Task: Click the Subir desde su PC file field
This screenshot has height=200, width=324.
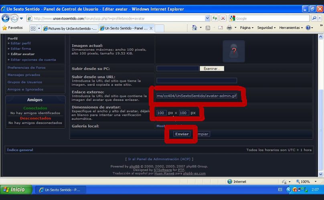Action: tap(178, 69)
